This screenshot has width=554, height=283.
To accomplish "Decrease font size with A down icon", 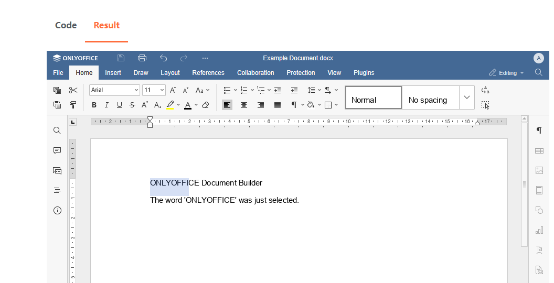I will 186,90.
